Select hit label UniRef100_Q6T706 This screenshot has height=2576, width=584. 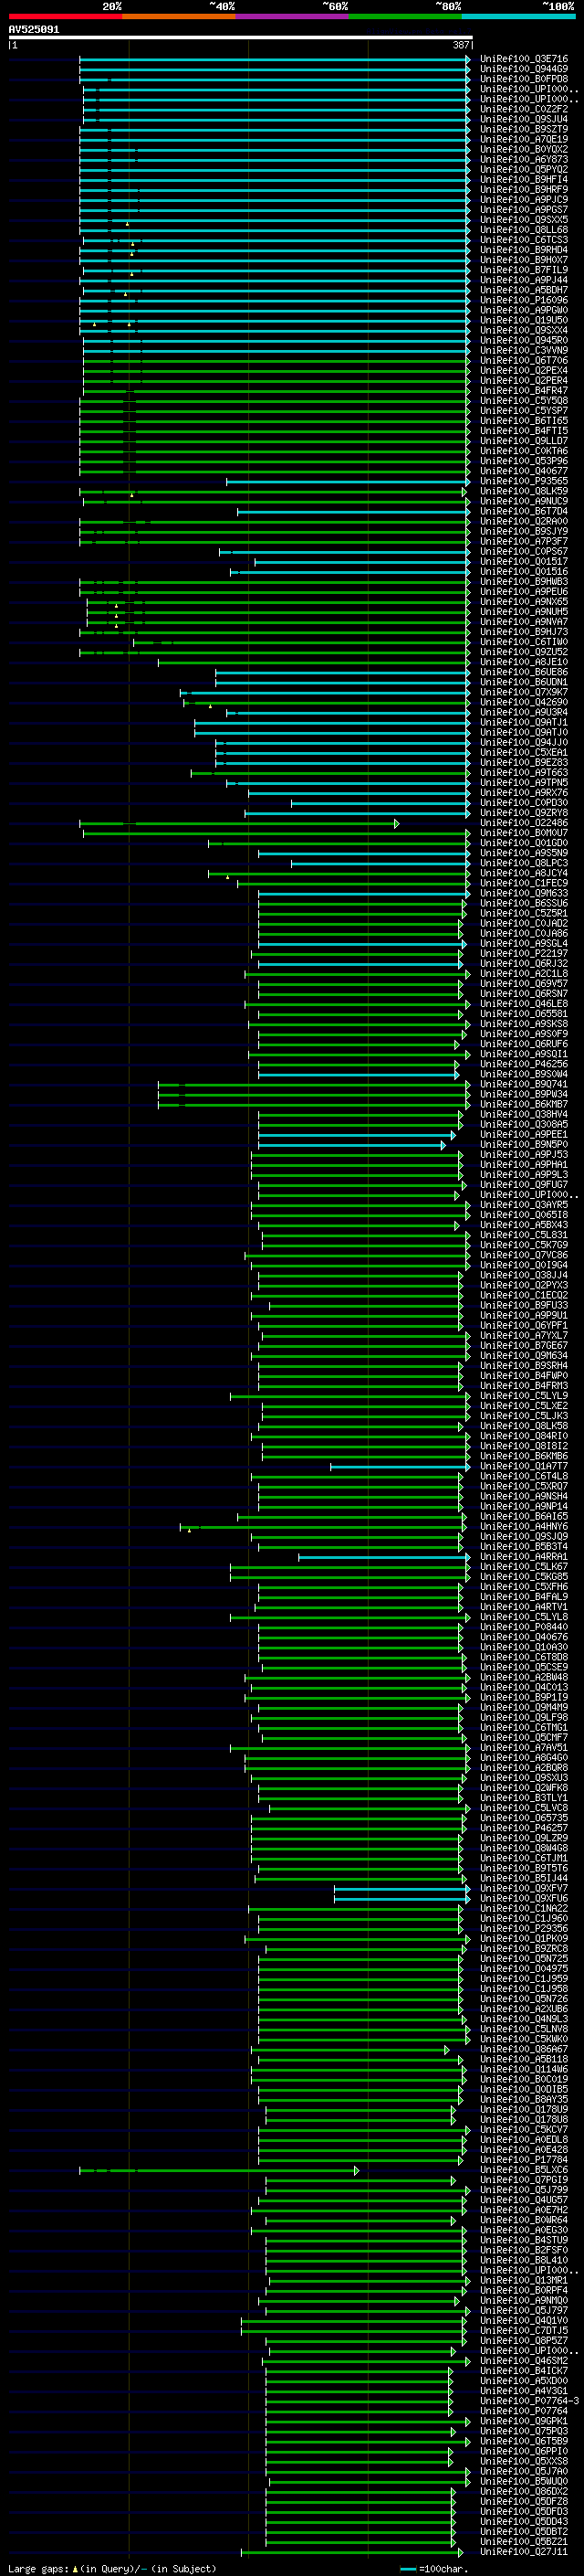[524, 360]
